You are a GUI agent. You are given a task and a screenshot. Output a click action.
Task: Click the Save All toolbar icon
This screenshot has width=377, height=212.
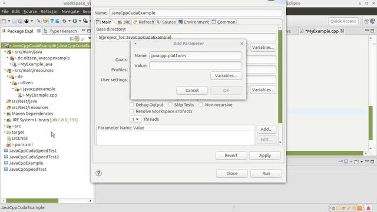20,21
